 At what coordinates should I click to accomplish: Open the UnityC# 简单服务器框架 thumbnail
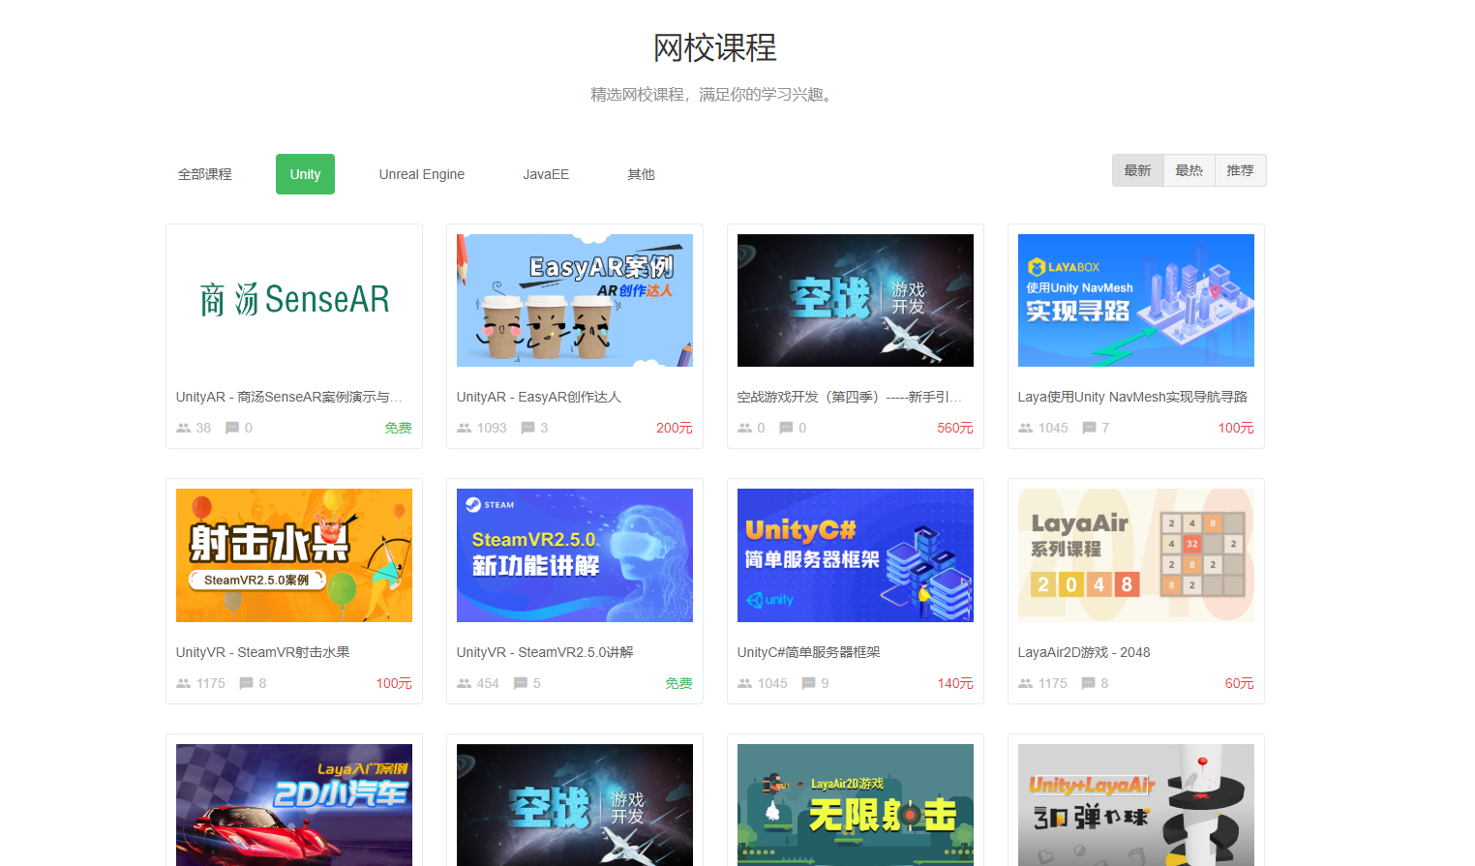point(856,555)
